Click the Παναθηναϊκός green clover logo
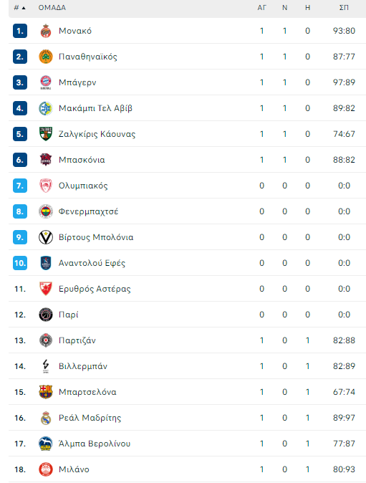Viewport: 366px width, 483px height. point(46,57)
